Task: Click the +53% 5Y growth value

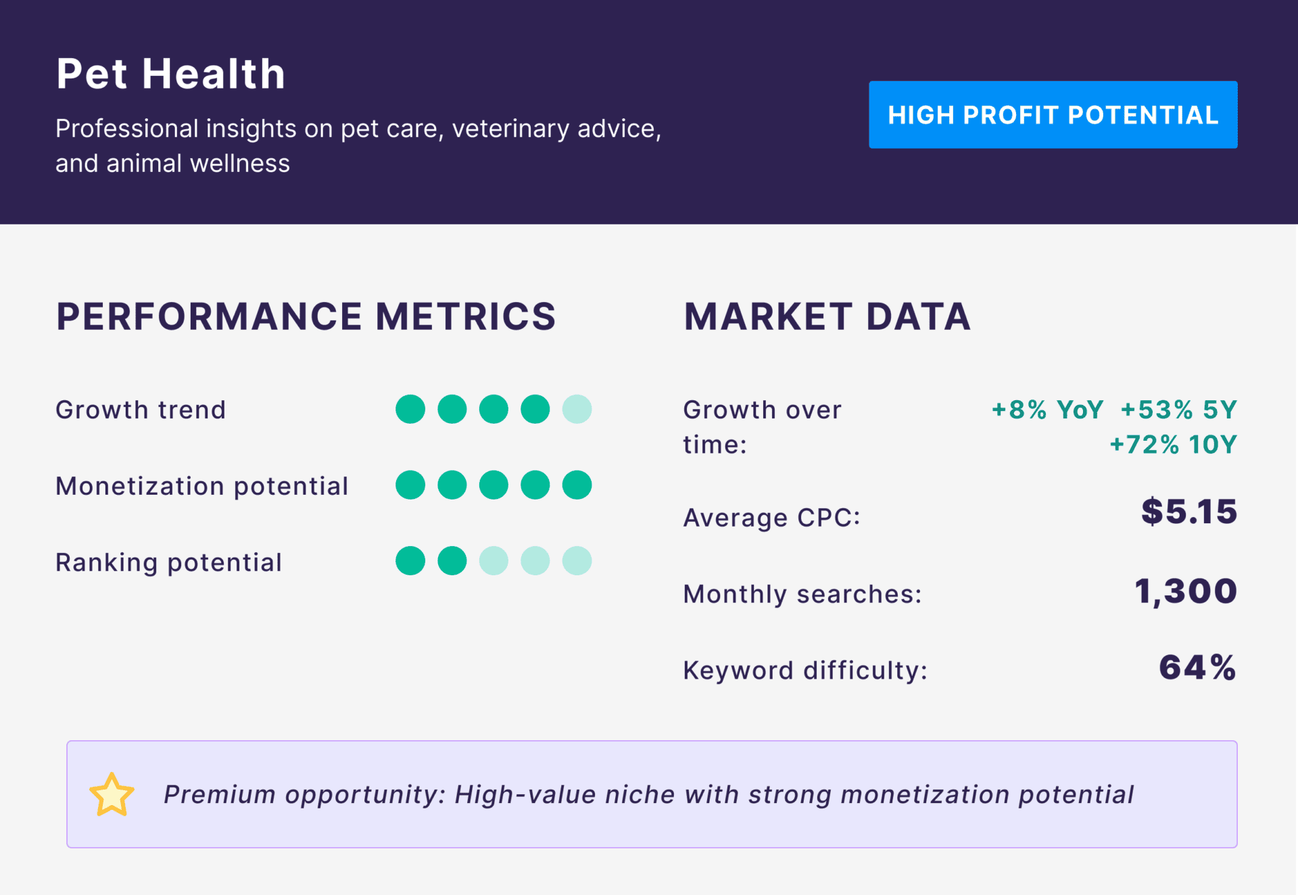Action: pyautogui.click(x=1178, y=410)
